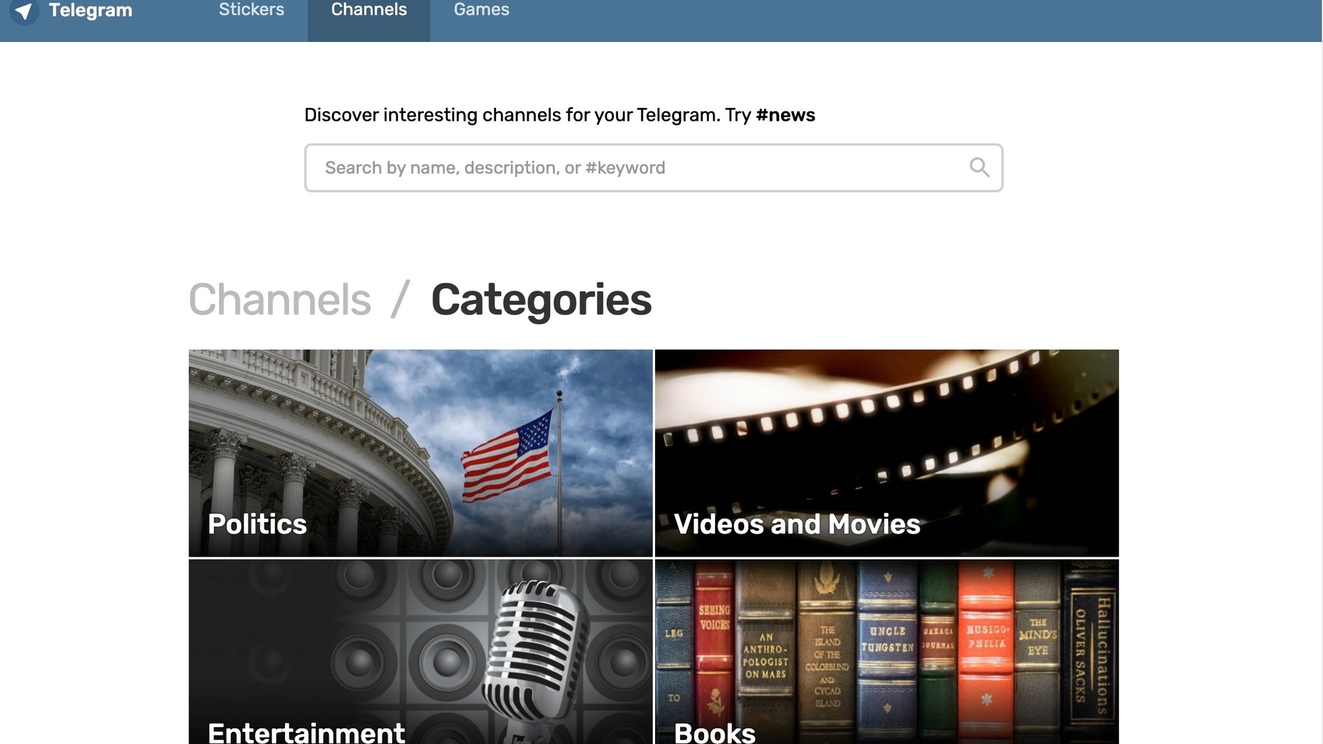This screenshot has width=1323, height=744.
Task: Open the Videos and Movies category tile
Action: point(887,453)
